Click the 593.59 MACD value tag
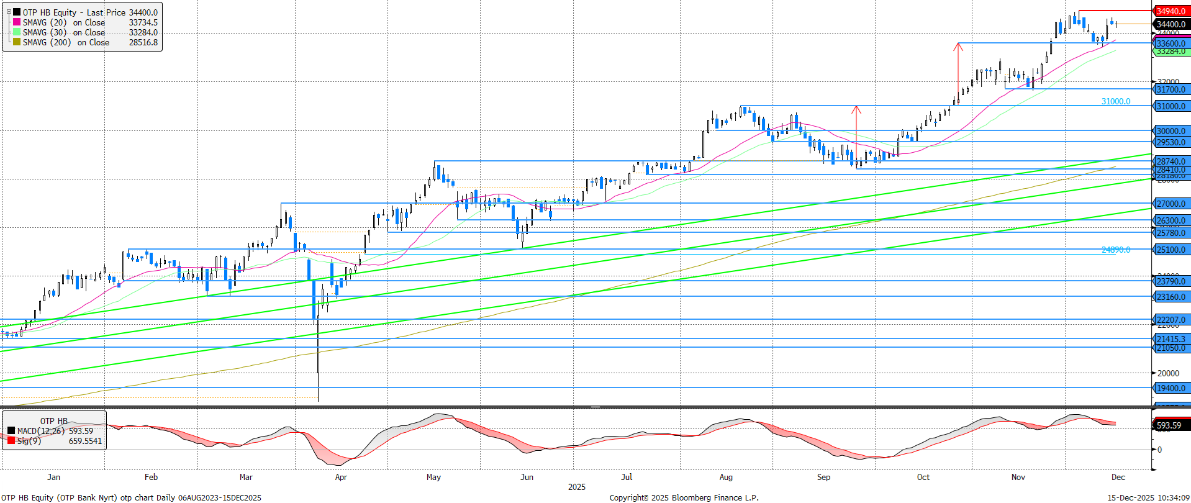Viewport: 1191px width, 503px height. [x=1169, y=425]
